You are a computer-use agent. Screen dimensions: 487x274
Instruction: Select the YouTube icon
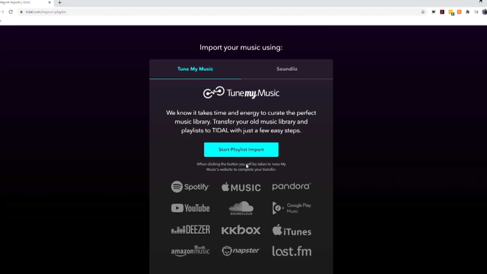pos(190,208)
